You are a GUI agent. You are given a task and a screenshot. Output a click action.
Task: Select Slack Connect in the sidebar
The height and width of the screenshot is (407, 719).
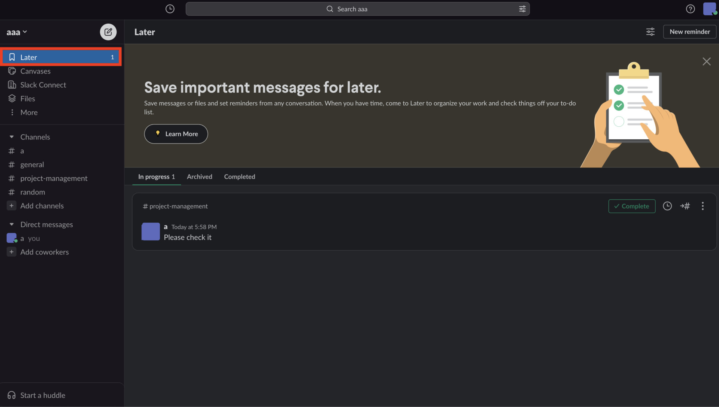pyautogui.click(x=43, y=85)
